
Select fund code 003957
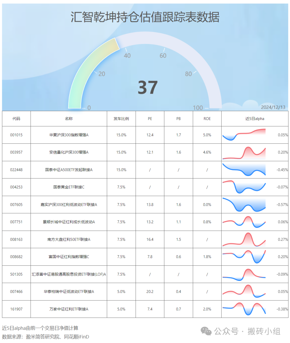pos(16,152)
